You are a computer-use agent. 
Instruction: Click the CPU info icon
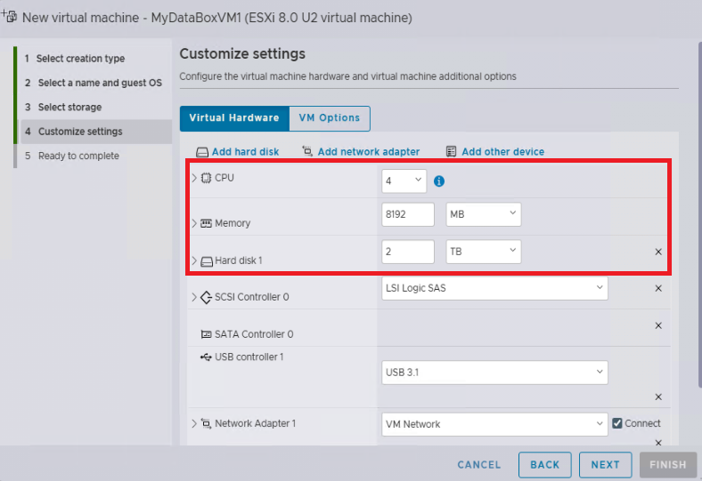[439, 180]
